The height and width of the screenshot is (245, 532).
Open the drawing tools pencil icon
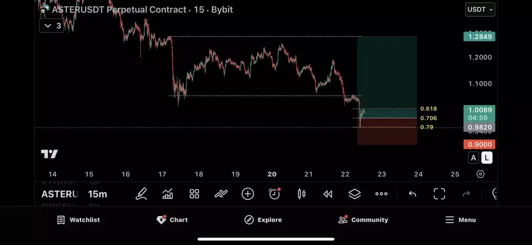coord(141,194)
